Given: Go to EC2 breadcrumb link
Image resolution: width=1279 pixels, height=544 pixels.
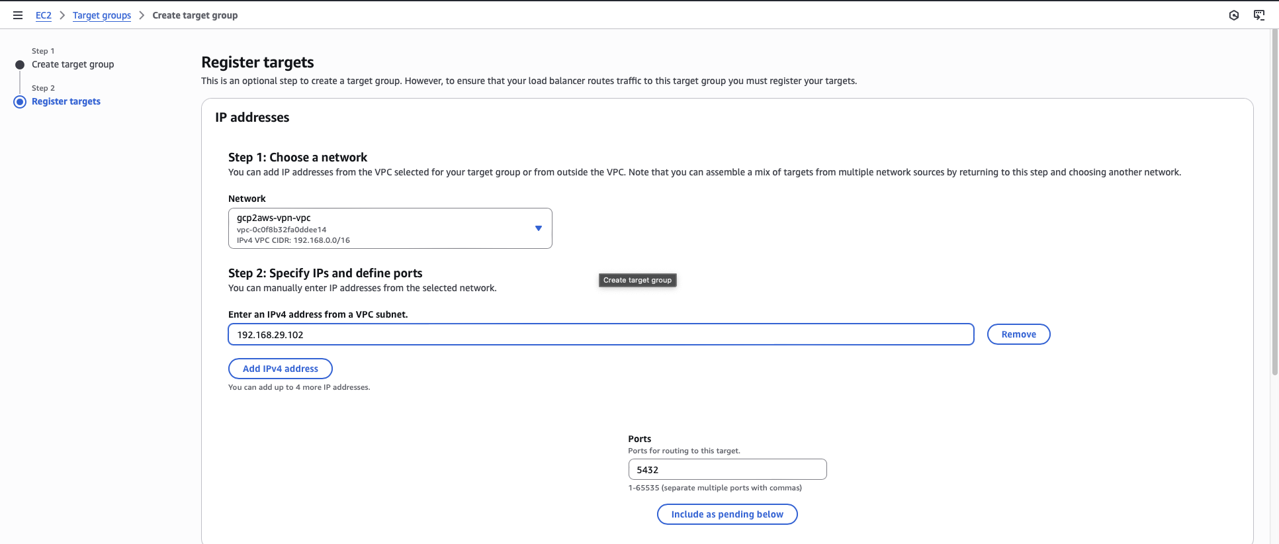Looking at the screenshot, I should click(x=43, y=15).
